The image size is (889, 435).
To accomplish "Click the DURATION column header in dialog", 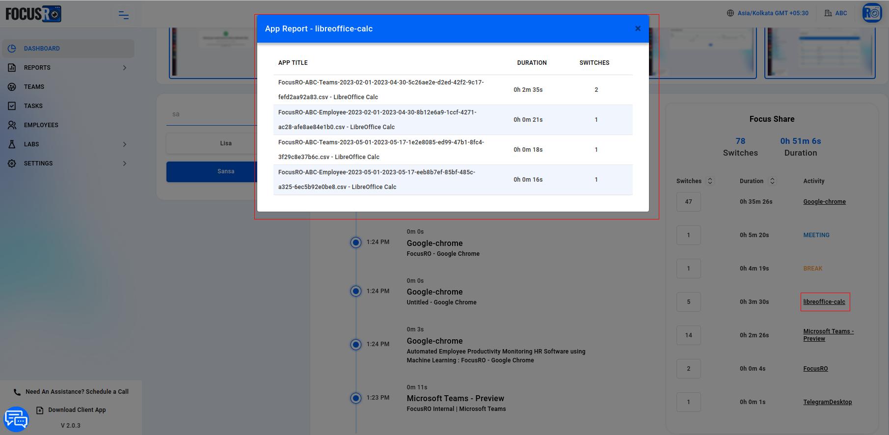I will 532,63.
